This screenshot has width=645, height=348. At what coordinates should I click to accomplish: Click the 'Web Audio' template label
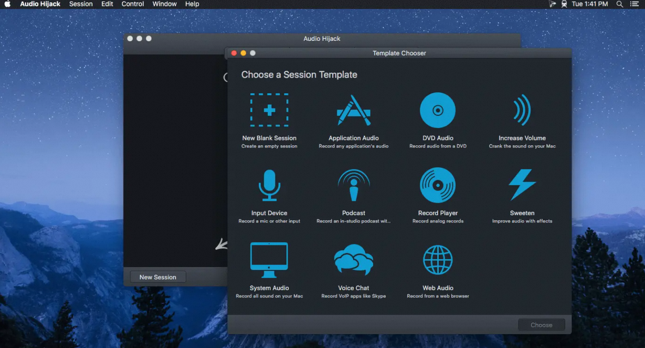(x=438, y=288)
